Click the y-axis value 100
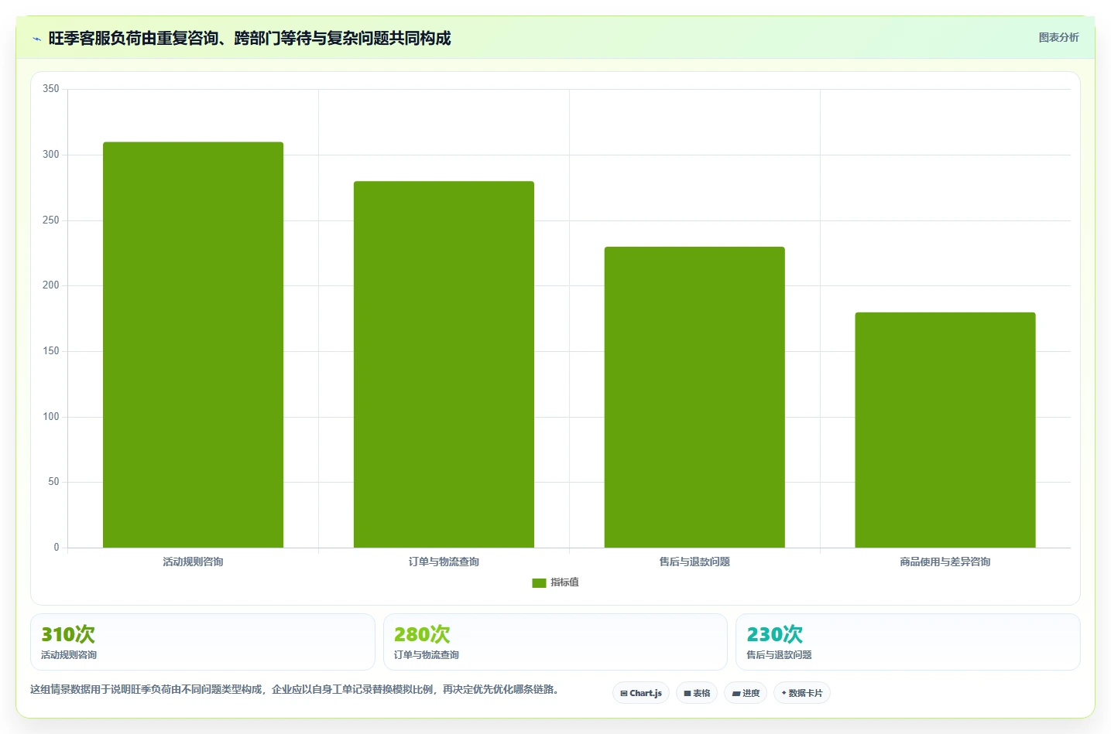This screenshot has width=1111, height=734. 51,417
